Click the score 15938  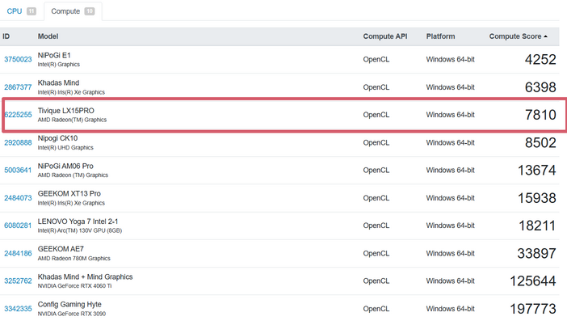click(x=536, y=198)
